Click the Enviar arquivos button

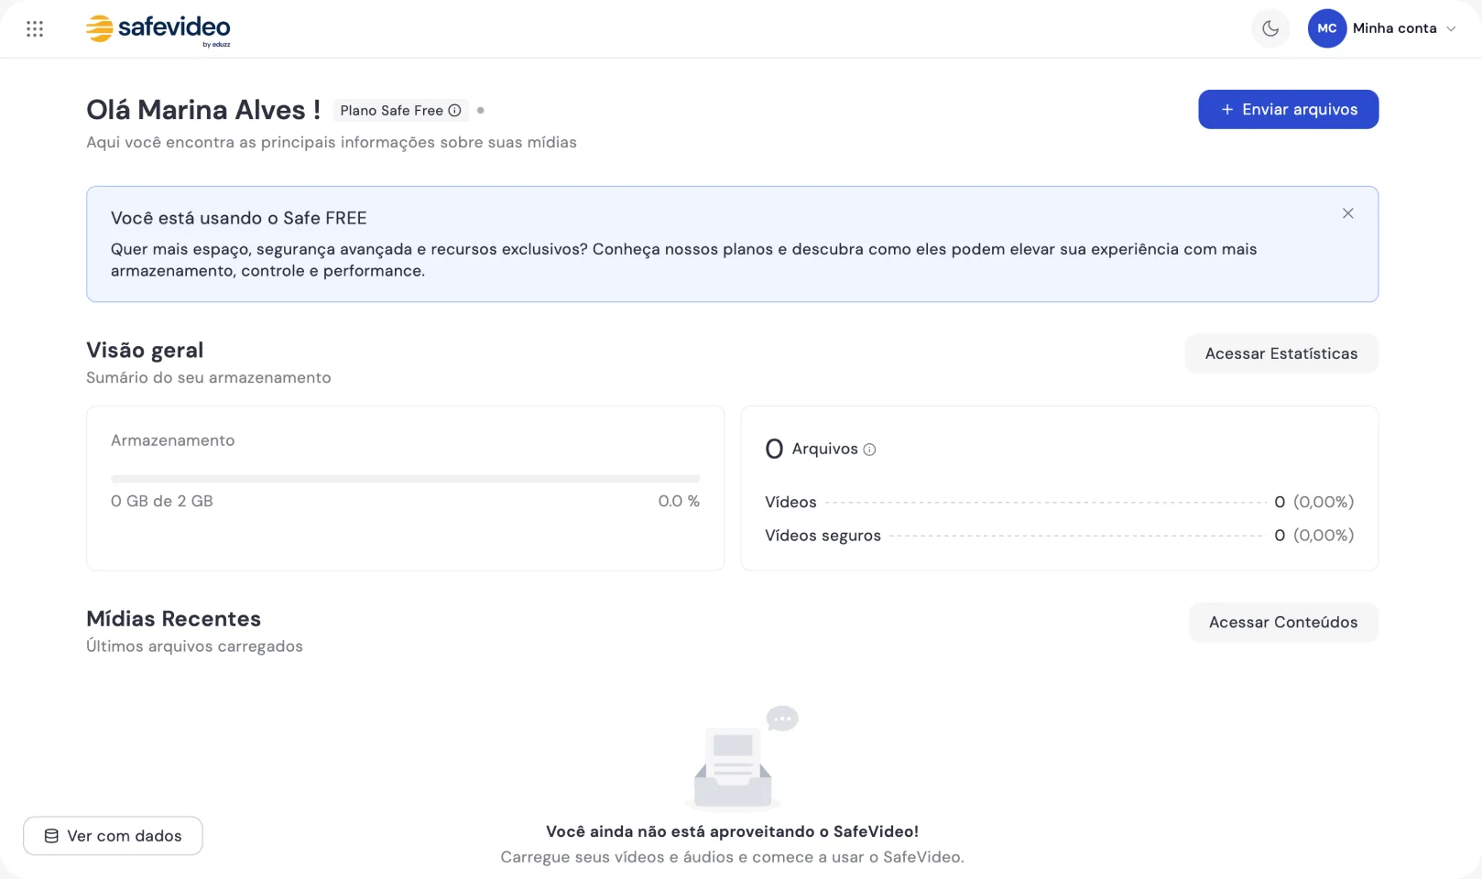(x=1288, y=110)
